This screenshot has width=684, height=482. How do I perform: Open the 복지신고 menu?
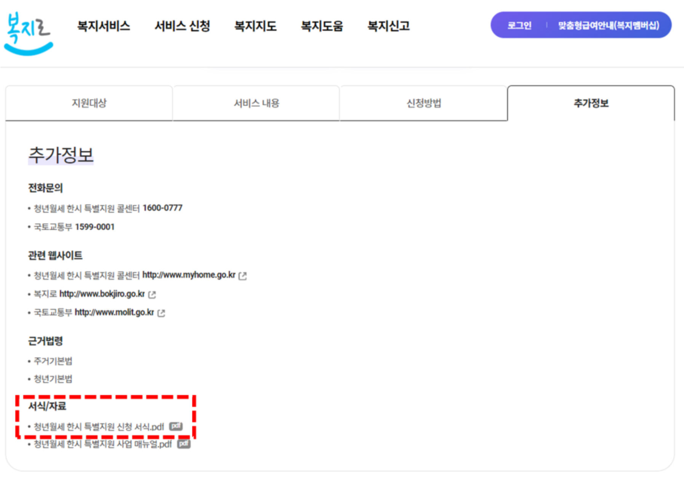[x=389, y=26]
